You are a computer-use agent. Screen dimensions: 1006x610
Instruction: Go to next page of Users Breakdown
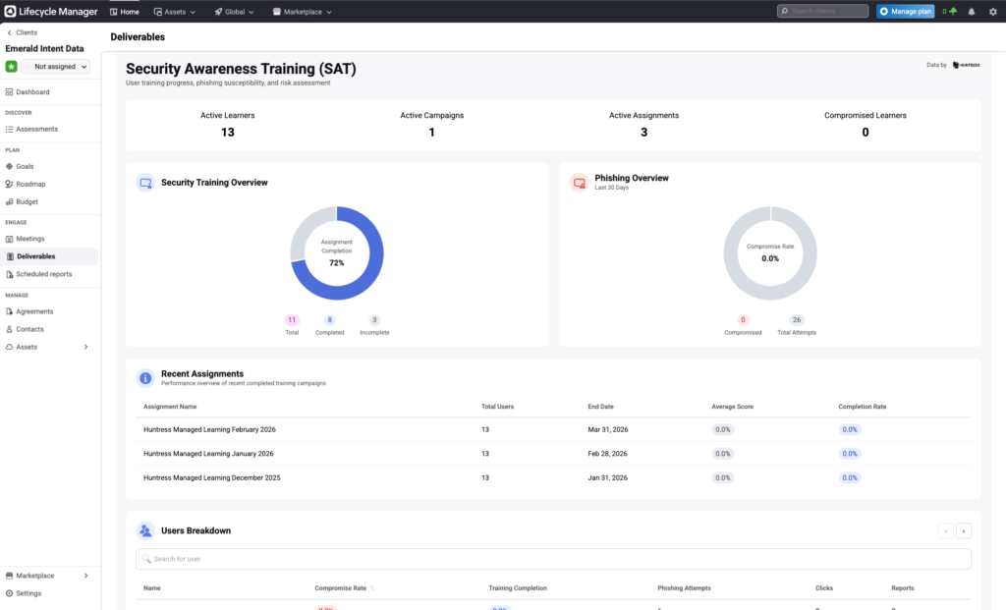(964, 531)
